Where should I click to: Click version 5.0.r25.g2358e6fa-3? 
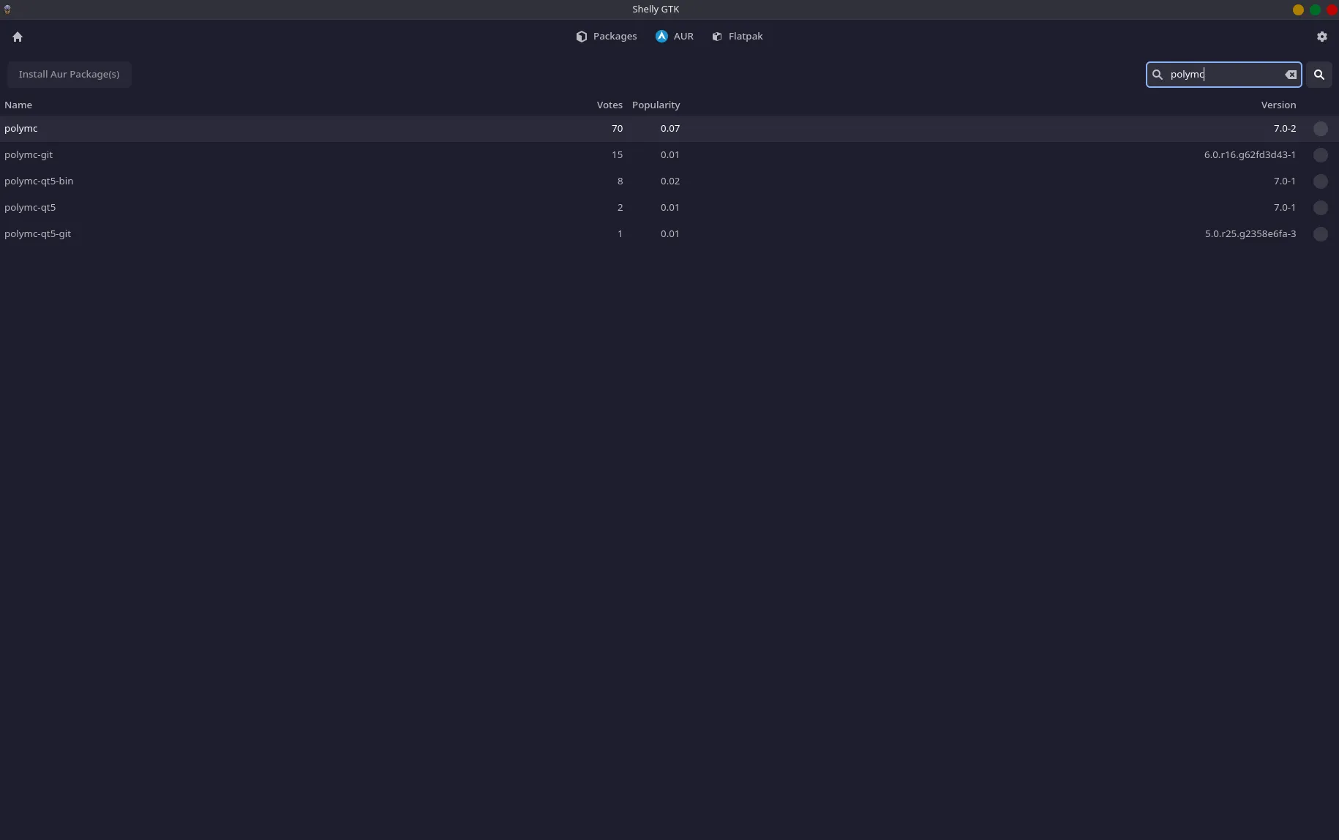coord(1250,234)
